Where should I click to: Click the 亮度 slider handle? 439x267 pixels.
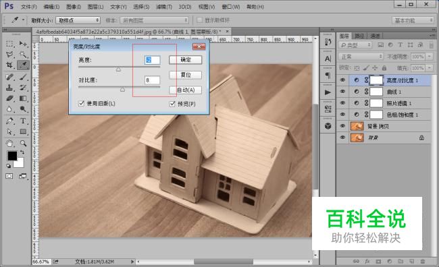point(118,69)
